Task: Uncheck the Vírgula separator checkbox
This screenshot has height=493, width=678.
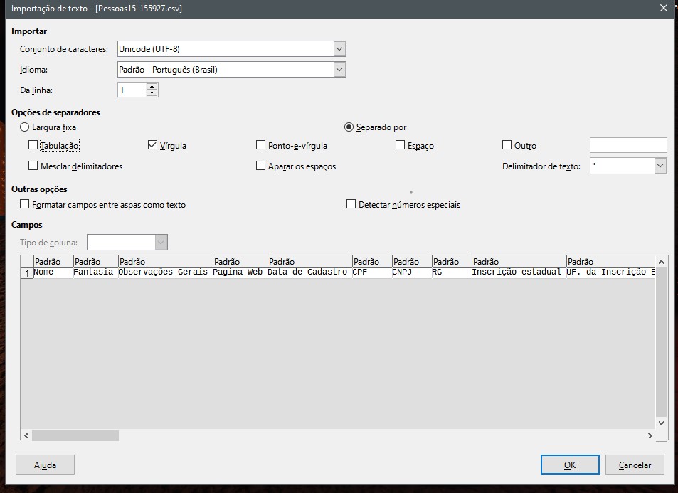Action: point(152,145)
